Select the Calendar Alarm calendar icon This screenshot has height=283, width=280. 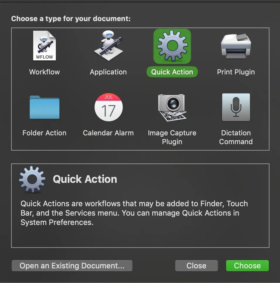click(108, 108)
